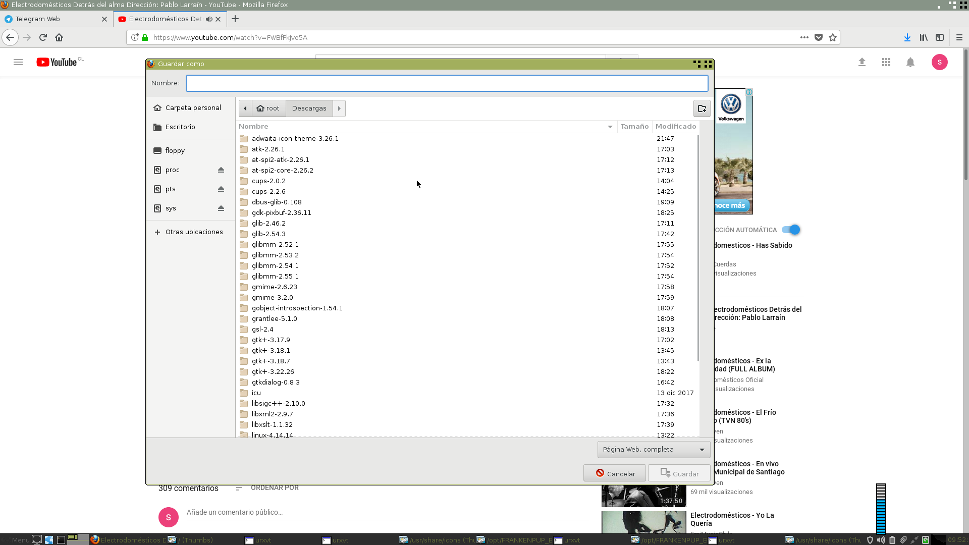Select floppy location in sidebar
969x545 pixels.
(190, 151)
